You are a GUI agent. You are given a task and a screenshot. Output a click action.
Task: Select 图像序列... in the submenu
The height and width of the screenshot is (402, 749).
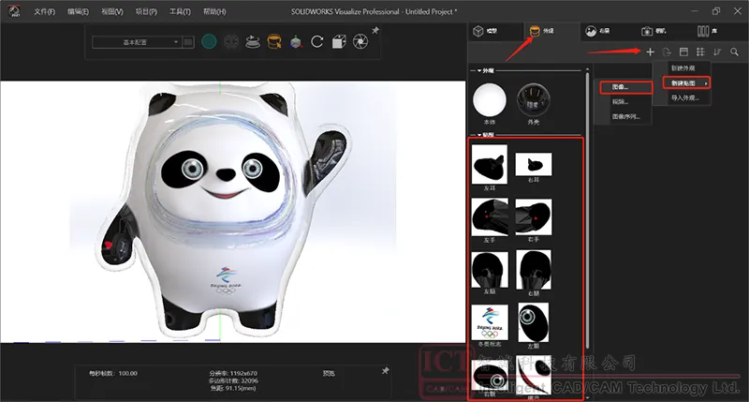[x=625, y=116]
